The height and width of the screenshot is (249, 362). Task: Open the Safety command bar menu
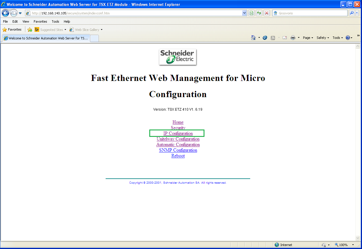(x=323, y=38)
